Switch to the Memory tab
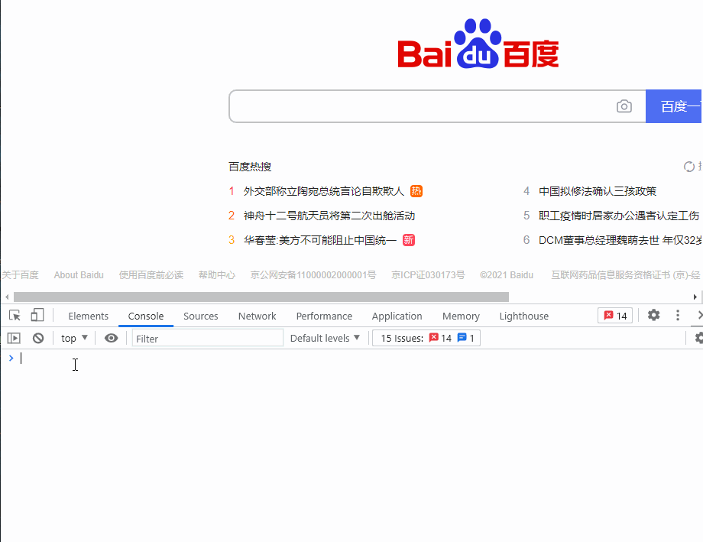Viewport: 703px width, 542px height. (461, 316)
